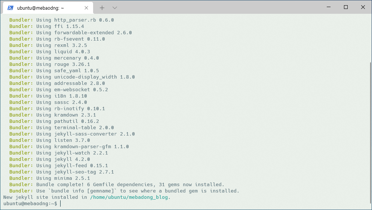Click the PowerShell icon on the tab

click(10, 8)
